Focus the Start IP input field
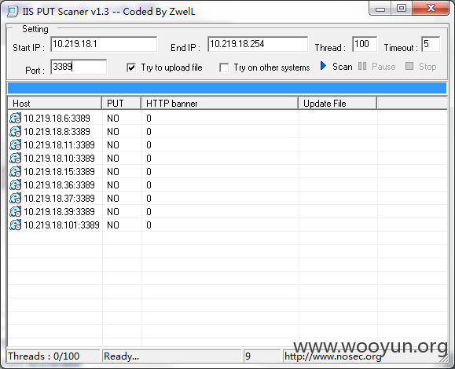The height and width of the screenshot is (369, 455). [104, 44]
